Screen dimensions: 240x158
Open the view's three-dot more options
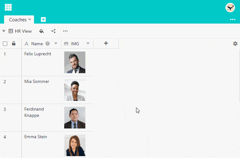pos(65,31)
